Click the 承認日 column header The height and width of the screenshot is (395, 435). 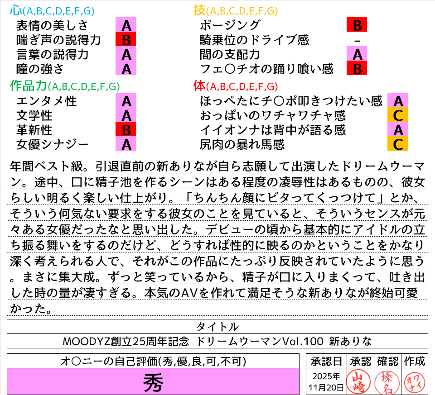point(326,361)
